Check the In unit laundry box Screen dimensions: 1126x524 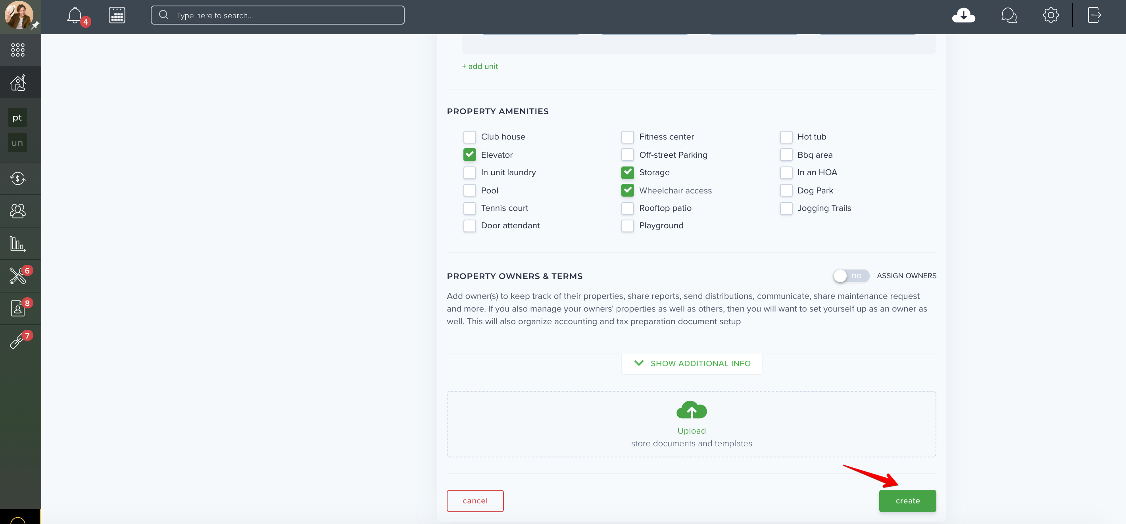[469, 172]
